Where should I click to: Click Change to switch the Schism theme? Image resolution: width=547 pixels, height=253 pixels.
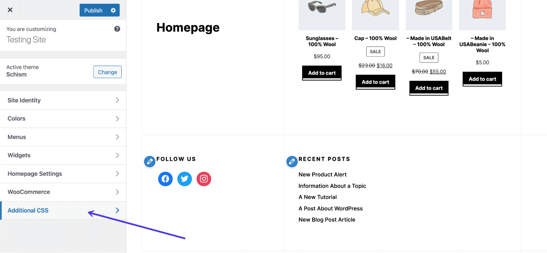107,72
